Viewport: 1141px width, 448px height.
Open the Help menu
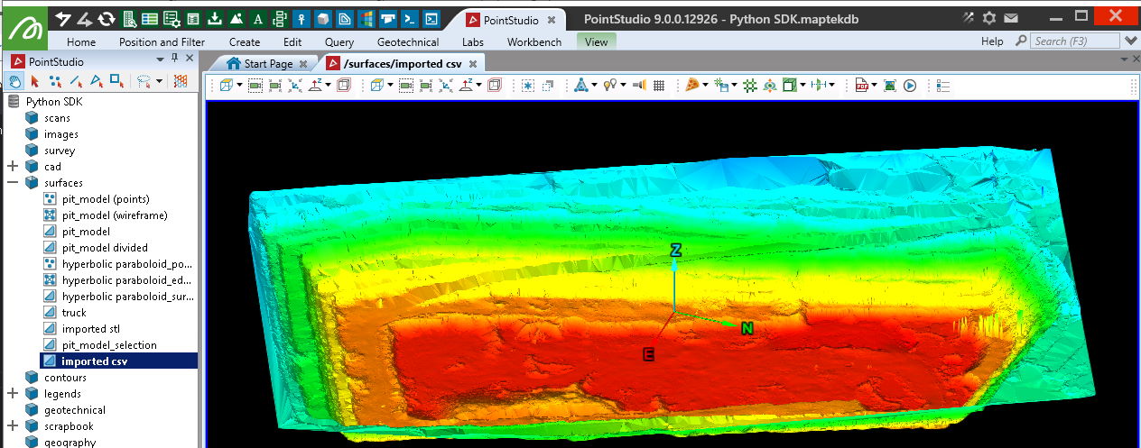992,41
